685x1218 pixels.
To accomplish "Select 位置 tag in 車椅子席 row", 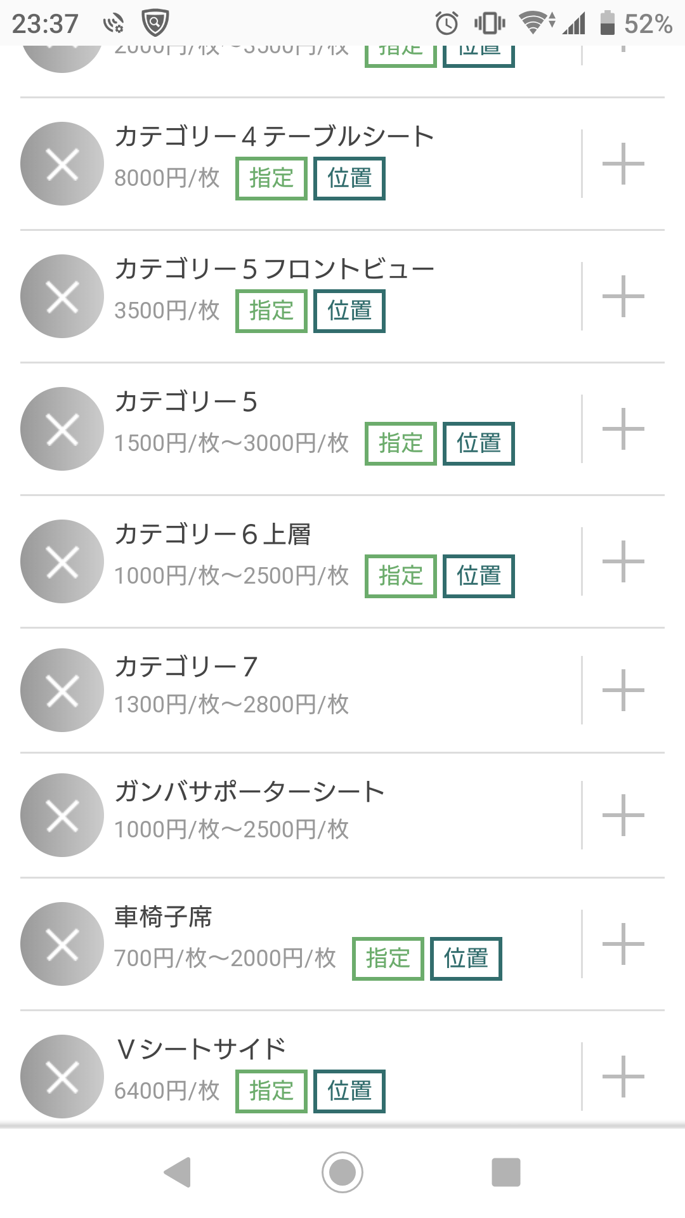I will [466, 959].
